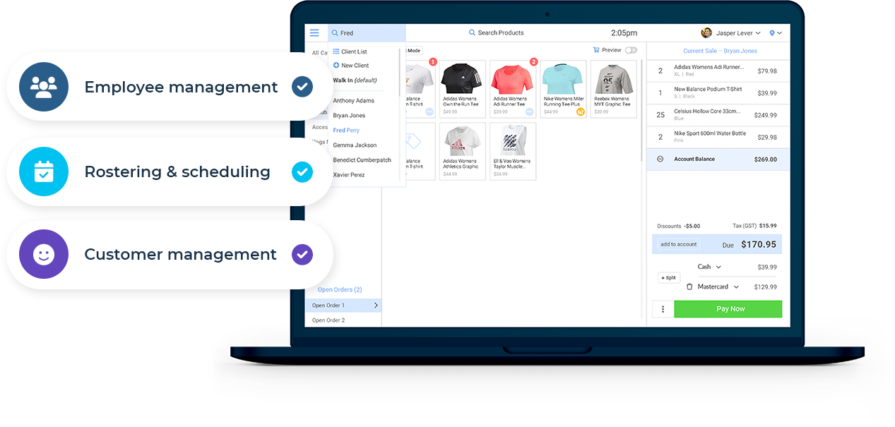
Task: Toggle the Preview switch
Action: point(631,50)
